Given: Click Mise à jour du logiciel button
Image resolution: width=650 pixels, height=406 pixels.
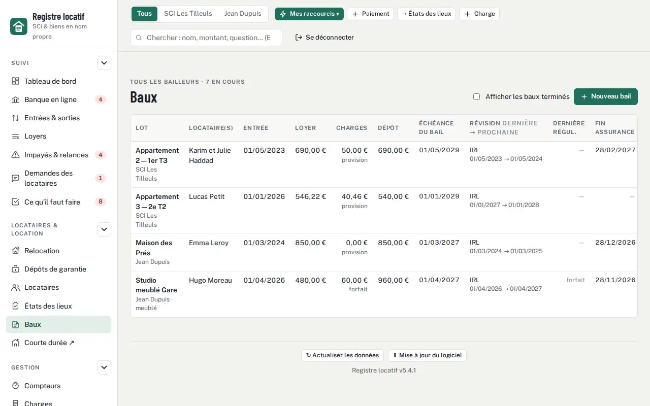Looking at the screenshot, I should [x=427, y=355].
